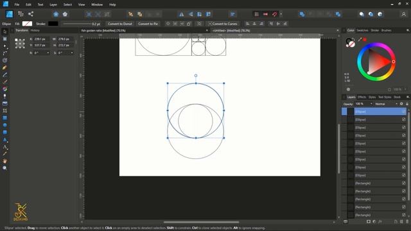Toggle the Snapping magnet
Screen dimensions: 411x231
pos(274,14)
